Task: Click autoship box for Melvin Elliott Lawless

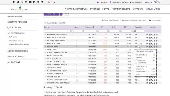Action: (139, 80)
